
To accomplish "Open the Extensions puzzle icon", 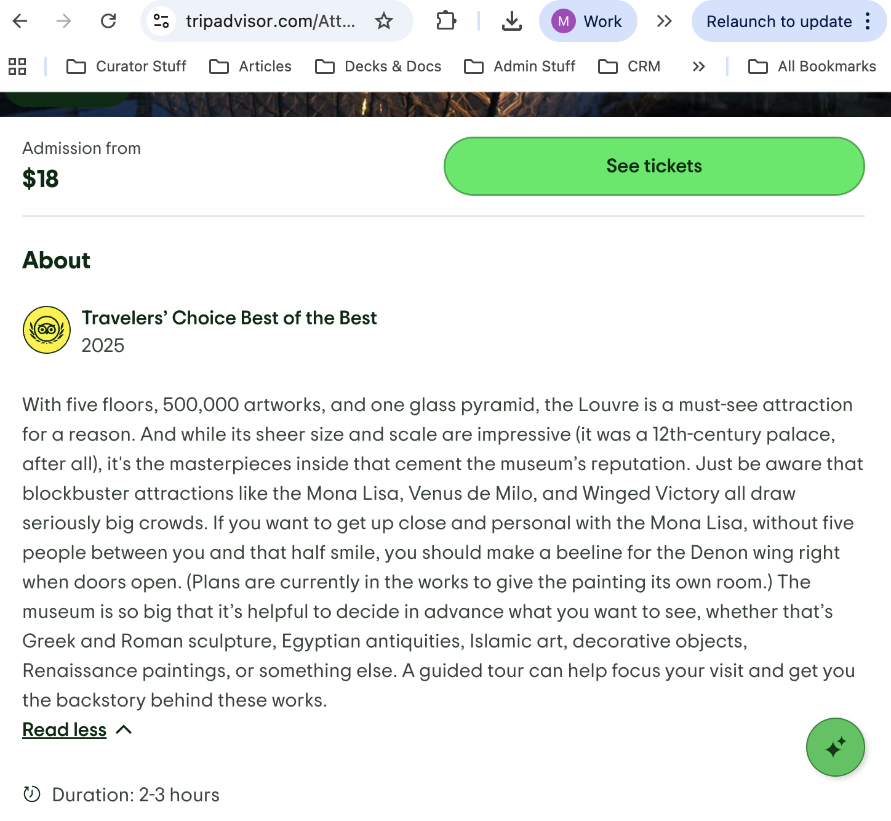I will tap(446, 22).
